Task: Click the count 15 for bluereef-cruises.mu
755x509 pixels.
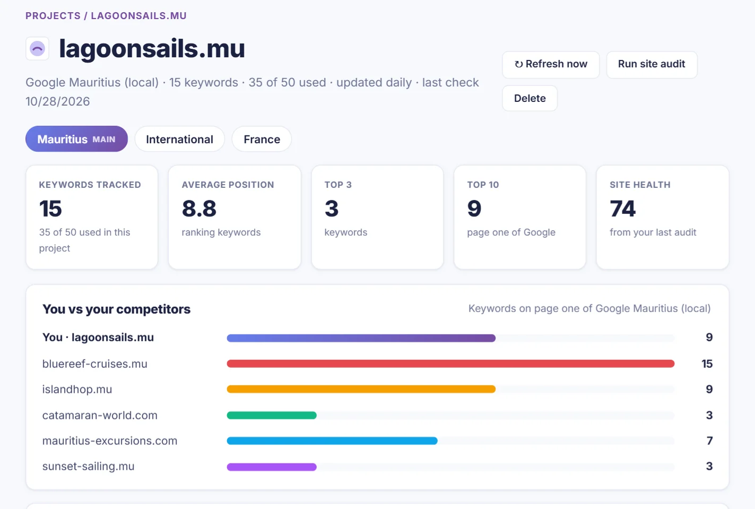Action: pyautogui.click(x=707, y=364)
